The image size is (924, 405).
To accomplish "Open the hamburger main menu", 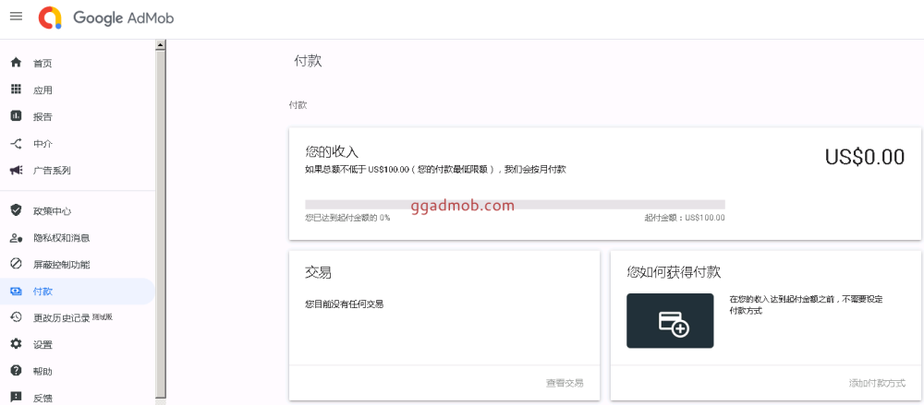I will 17,17.
